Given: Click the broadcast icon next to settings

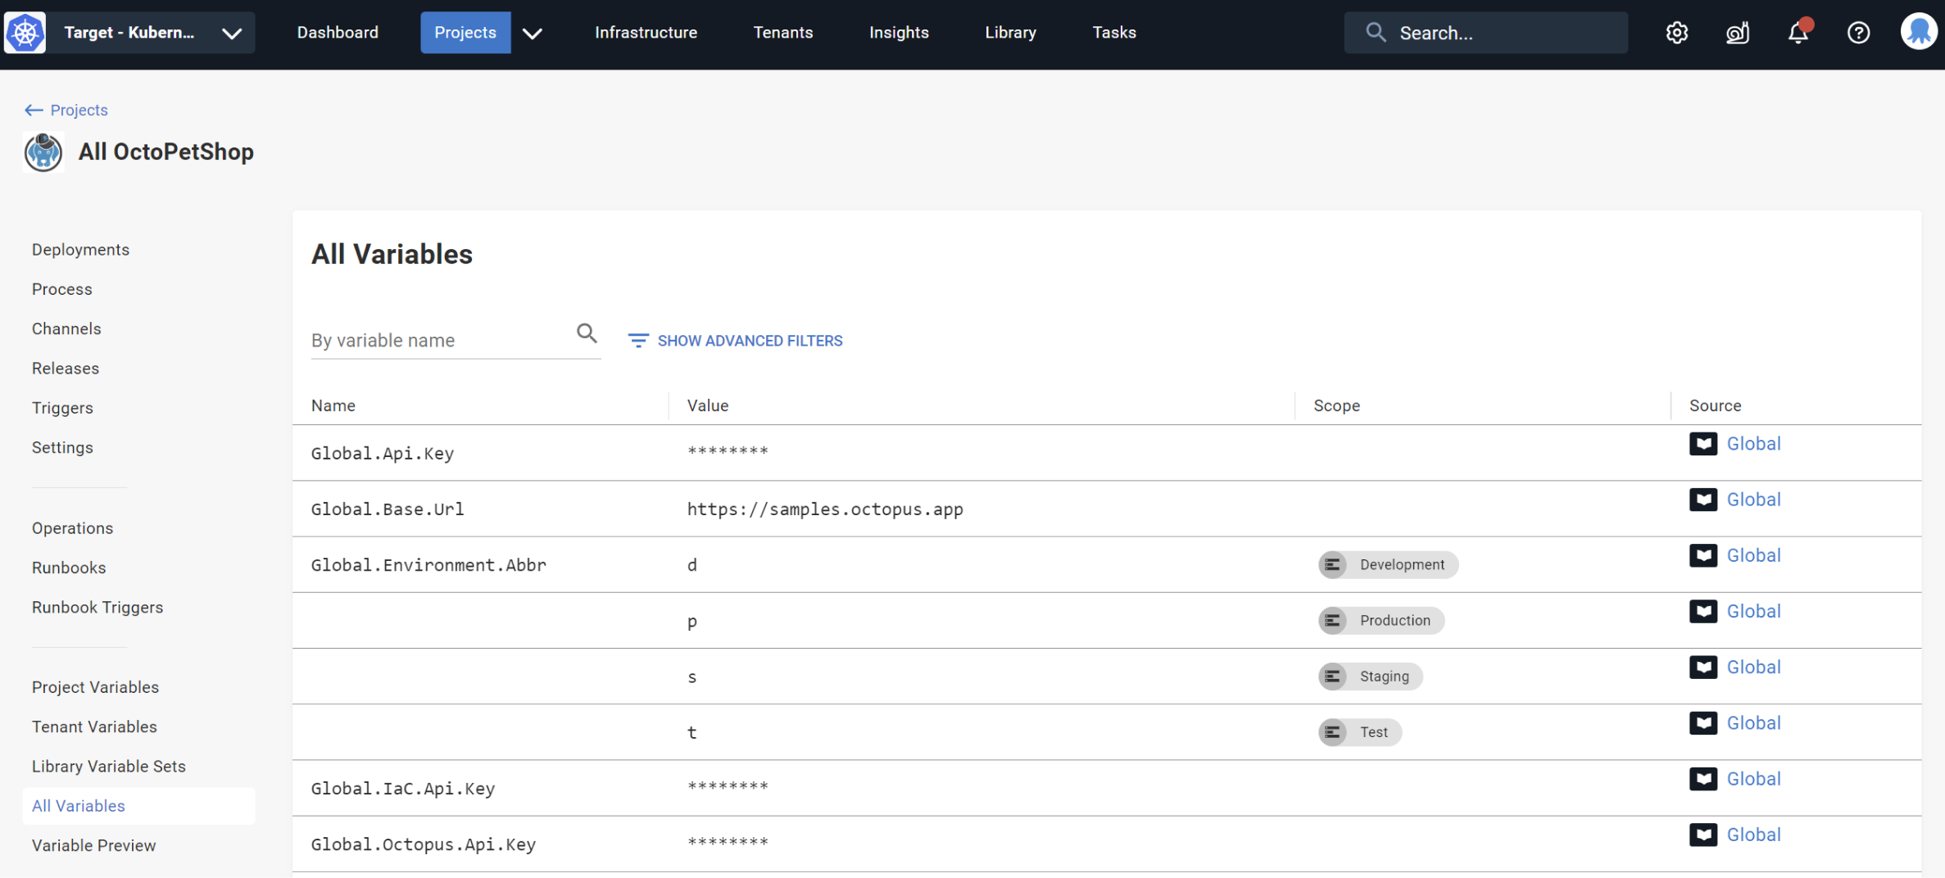Looking at the screenshot, I should 1737,33.
